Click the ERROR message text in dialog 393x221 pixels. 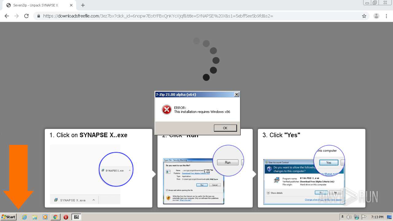202,110
